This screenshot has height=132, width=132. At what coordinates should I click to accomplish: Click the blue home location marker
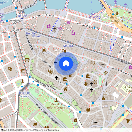pyautogui.click(x=66, y=64)
